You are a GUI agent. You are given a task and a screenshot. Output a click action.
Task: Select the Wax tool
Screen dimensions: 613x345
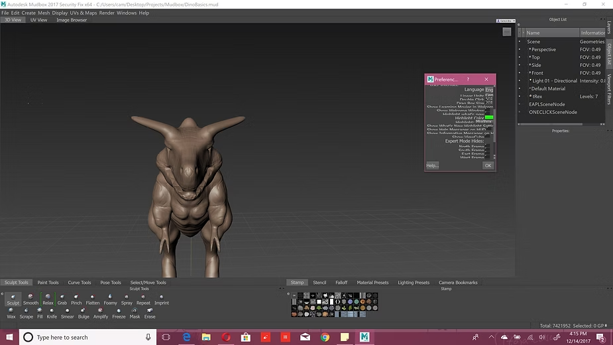pos(11,313)
